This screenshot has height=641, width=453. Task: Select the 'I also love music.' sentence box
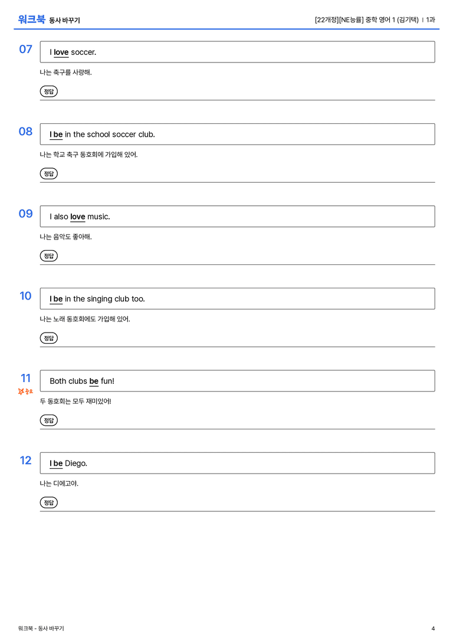coord(238,216)
